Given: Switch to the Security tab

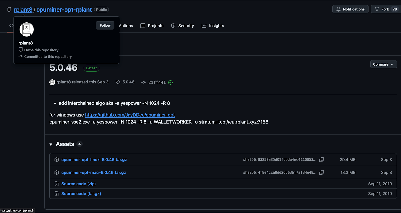Looking at the screenshot, I should point(182,26).
